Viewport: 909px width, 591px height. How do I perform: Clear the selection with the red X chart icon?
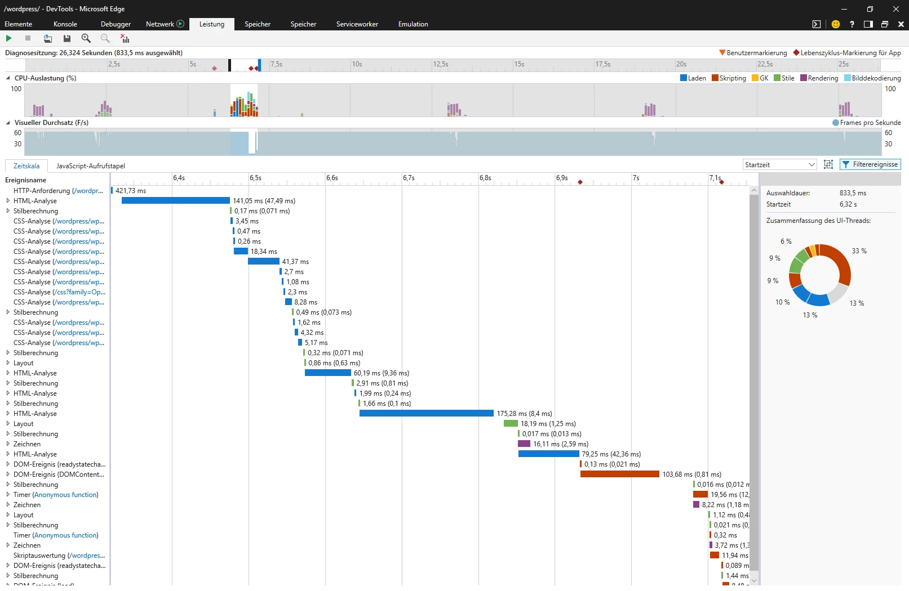point(125,38)
